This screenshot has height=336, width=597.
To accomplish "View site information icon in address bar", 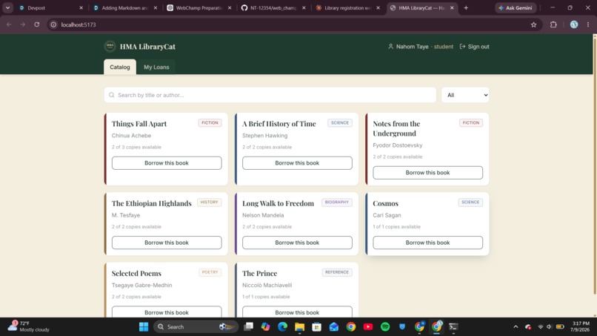I will 53,24.
